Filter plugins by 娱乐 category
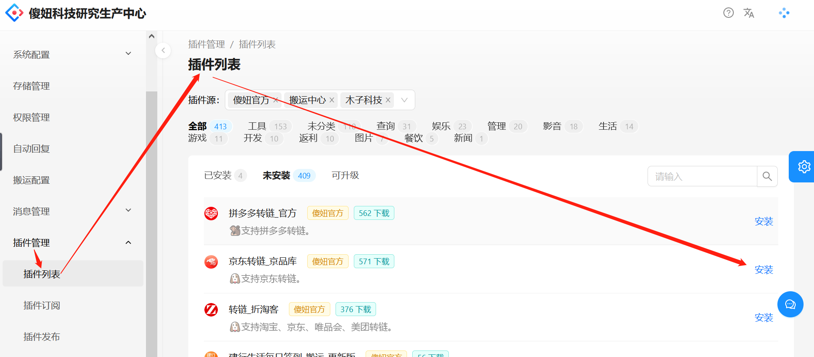814x357 pixels. 451,126
